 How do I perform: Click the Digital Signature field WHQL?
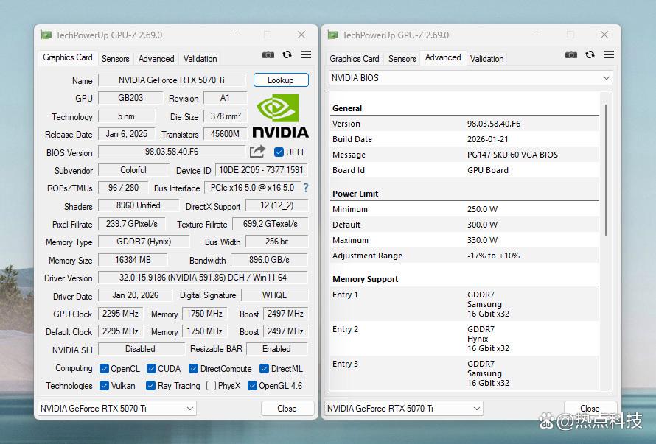click(x=274, y=295)
